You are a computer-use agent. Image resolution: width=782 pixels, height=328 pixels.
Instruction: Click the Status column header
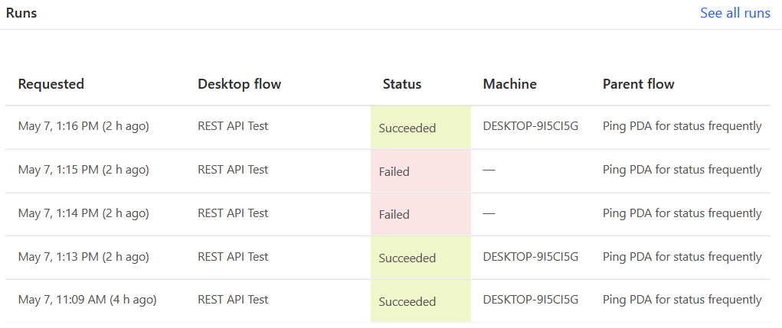[402, 84]
